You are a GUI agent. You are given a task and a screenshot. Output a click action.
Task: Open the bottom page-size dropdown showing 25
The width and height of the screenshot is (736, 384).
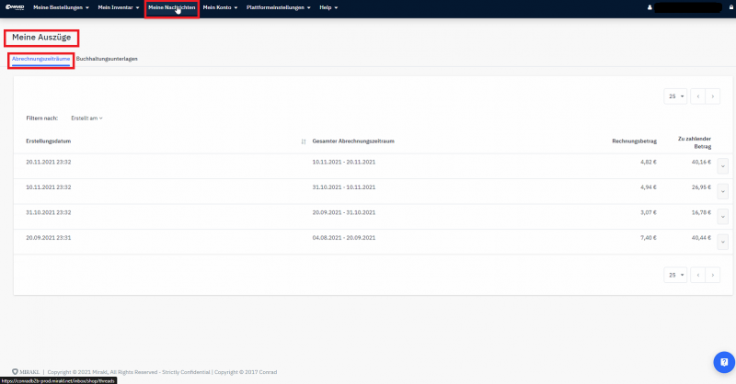click(675, 275)
